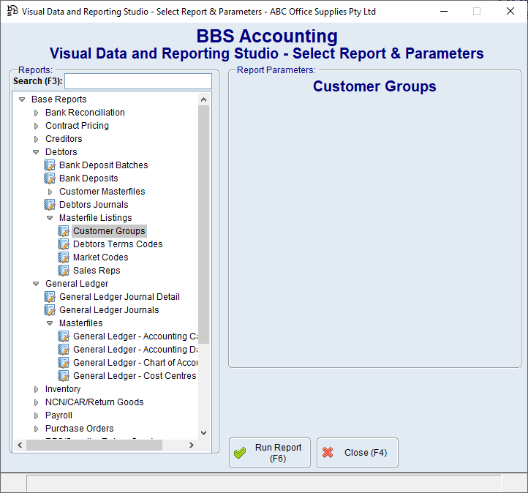Collapse the Debtors tree node

pos(37,152)
